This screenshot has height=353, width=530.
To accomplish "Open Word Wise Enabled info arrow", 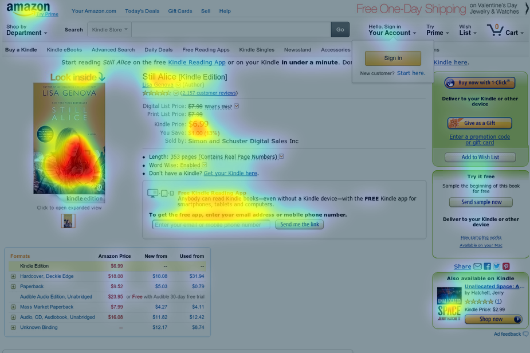I will pyautogui.click(x=204, y=165).
